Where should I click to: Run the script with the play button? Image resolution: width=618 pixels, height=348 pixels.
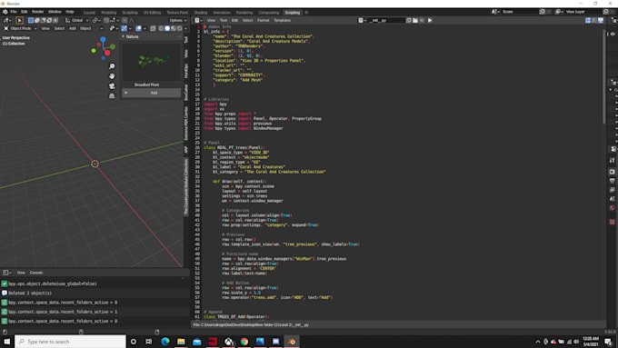430,20
